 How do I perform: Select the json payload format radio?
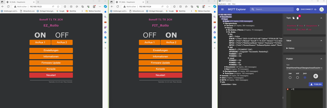pyautogui.click(x=305, y=78)
